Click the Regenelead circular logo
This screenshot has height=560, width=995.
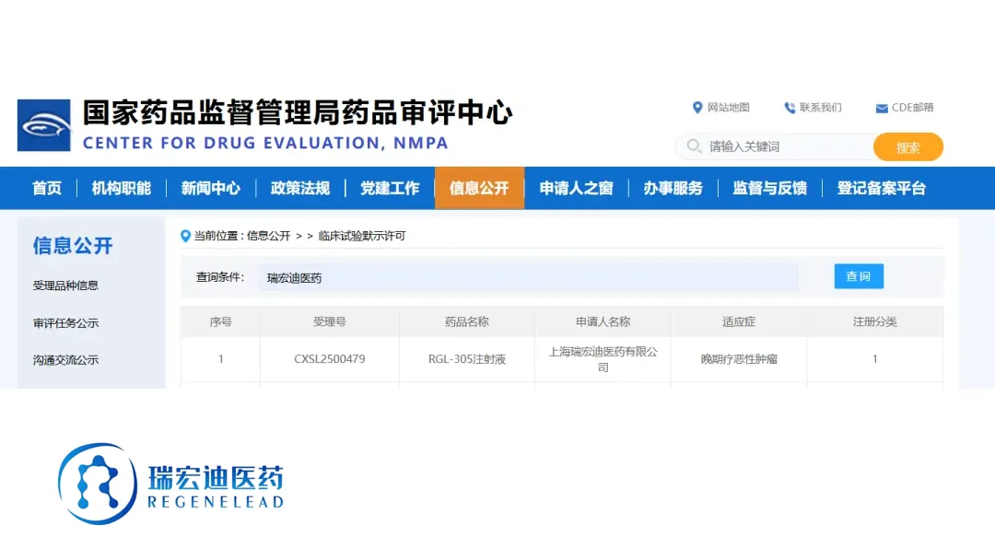click(96, 484)
